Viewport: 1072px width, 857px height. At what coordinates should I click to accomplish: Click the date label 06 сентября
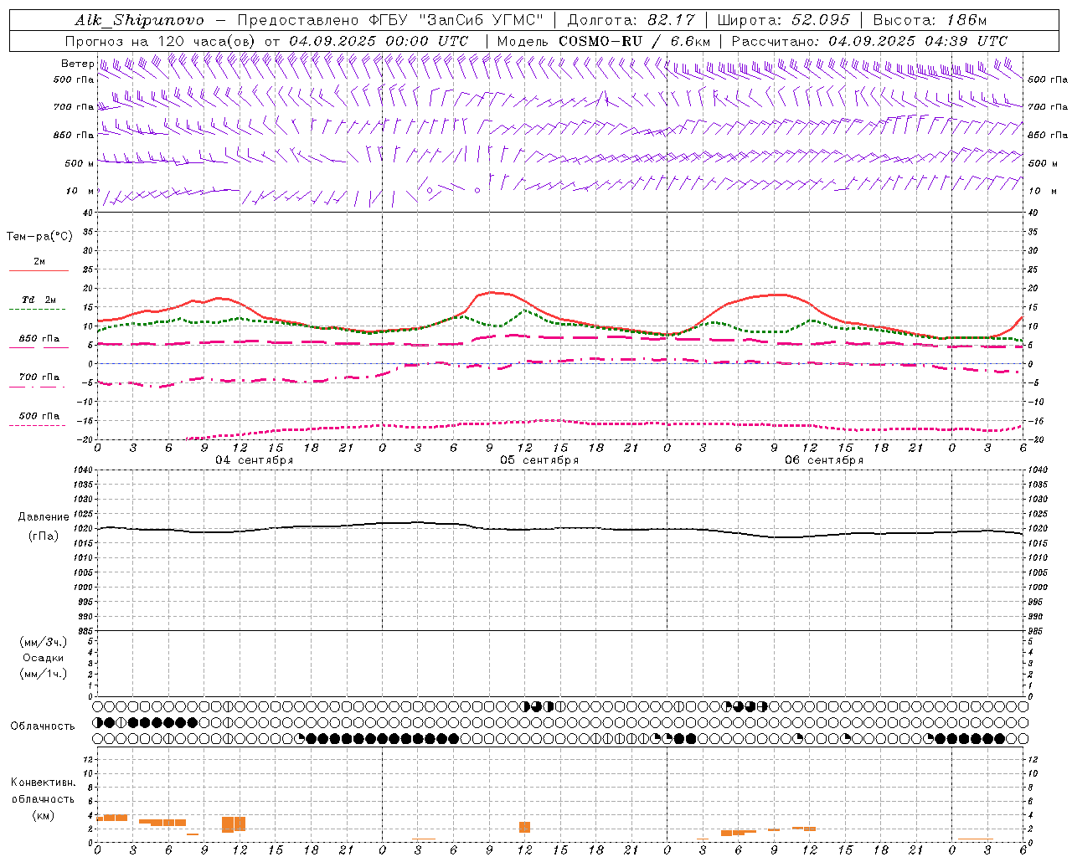pyautogui.click(x=824, y=460)
